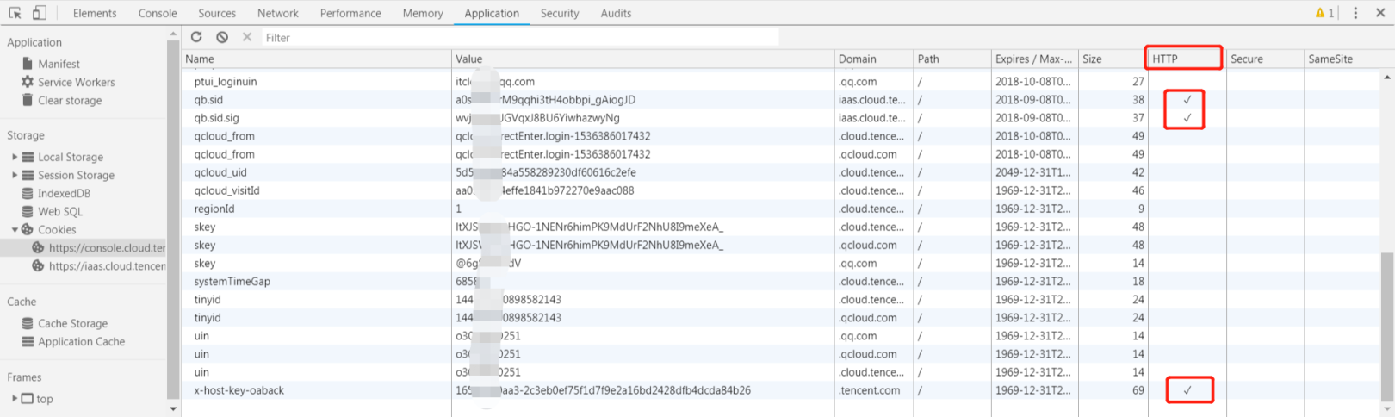
Task: Sort by the Domain column header
Action: click(874, 59)
